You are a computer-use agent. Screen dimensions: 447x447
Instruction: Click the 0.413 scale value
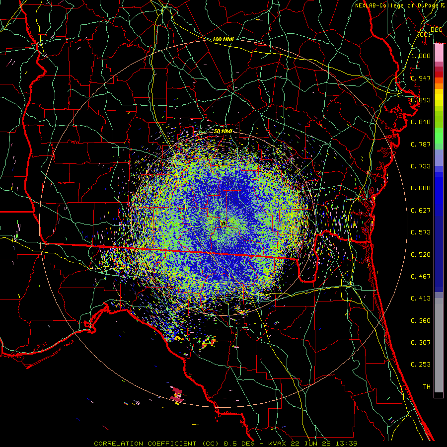421,298
